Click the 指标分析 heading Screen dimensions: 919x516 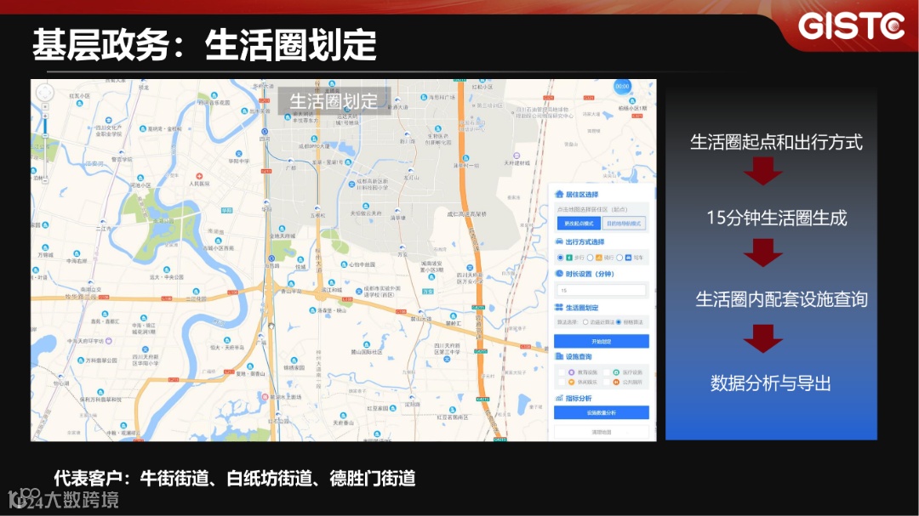(579, 398)
